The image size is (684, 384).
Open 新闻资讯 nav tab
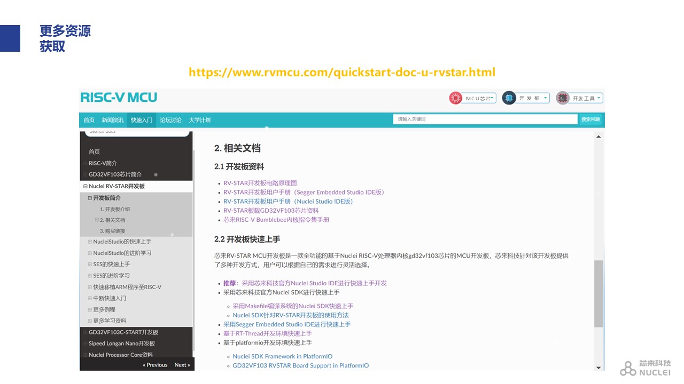point(112,120)
